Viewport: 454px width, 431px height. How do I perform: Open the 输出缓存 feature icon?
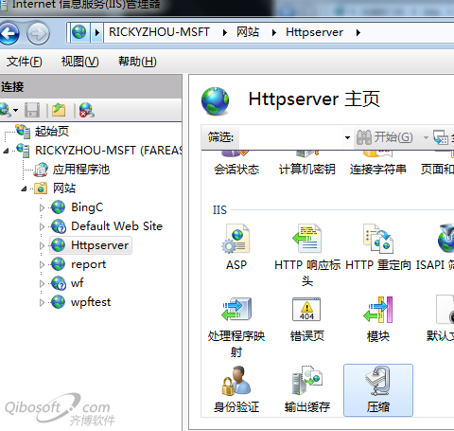[x=306, y=380]
